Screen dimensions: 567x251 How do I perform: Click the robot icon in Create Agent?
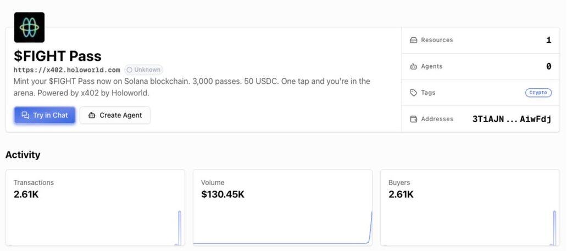92,115
